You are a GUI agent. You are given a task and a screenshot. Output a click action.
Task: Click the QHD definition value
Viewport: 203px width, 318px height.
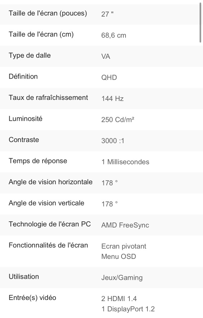coord(109,78)
